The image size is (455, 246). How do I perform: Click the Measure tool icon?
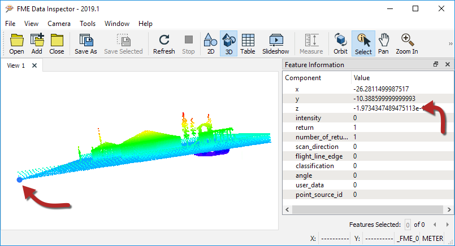click(x=311, y=44)
